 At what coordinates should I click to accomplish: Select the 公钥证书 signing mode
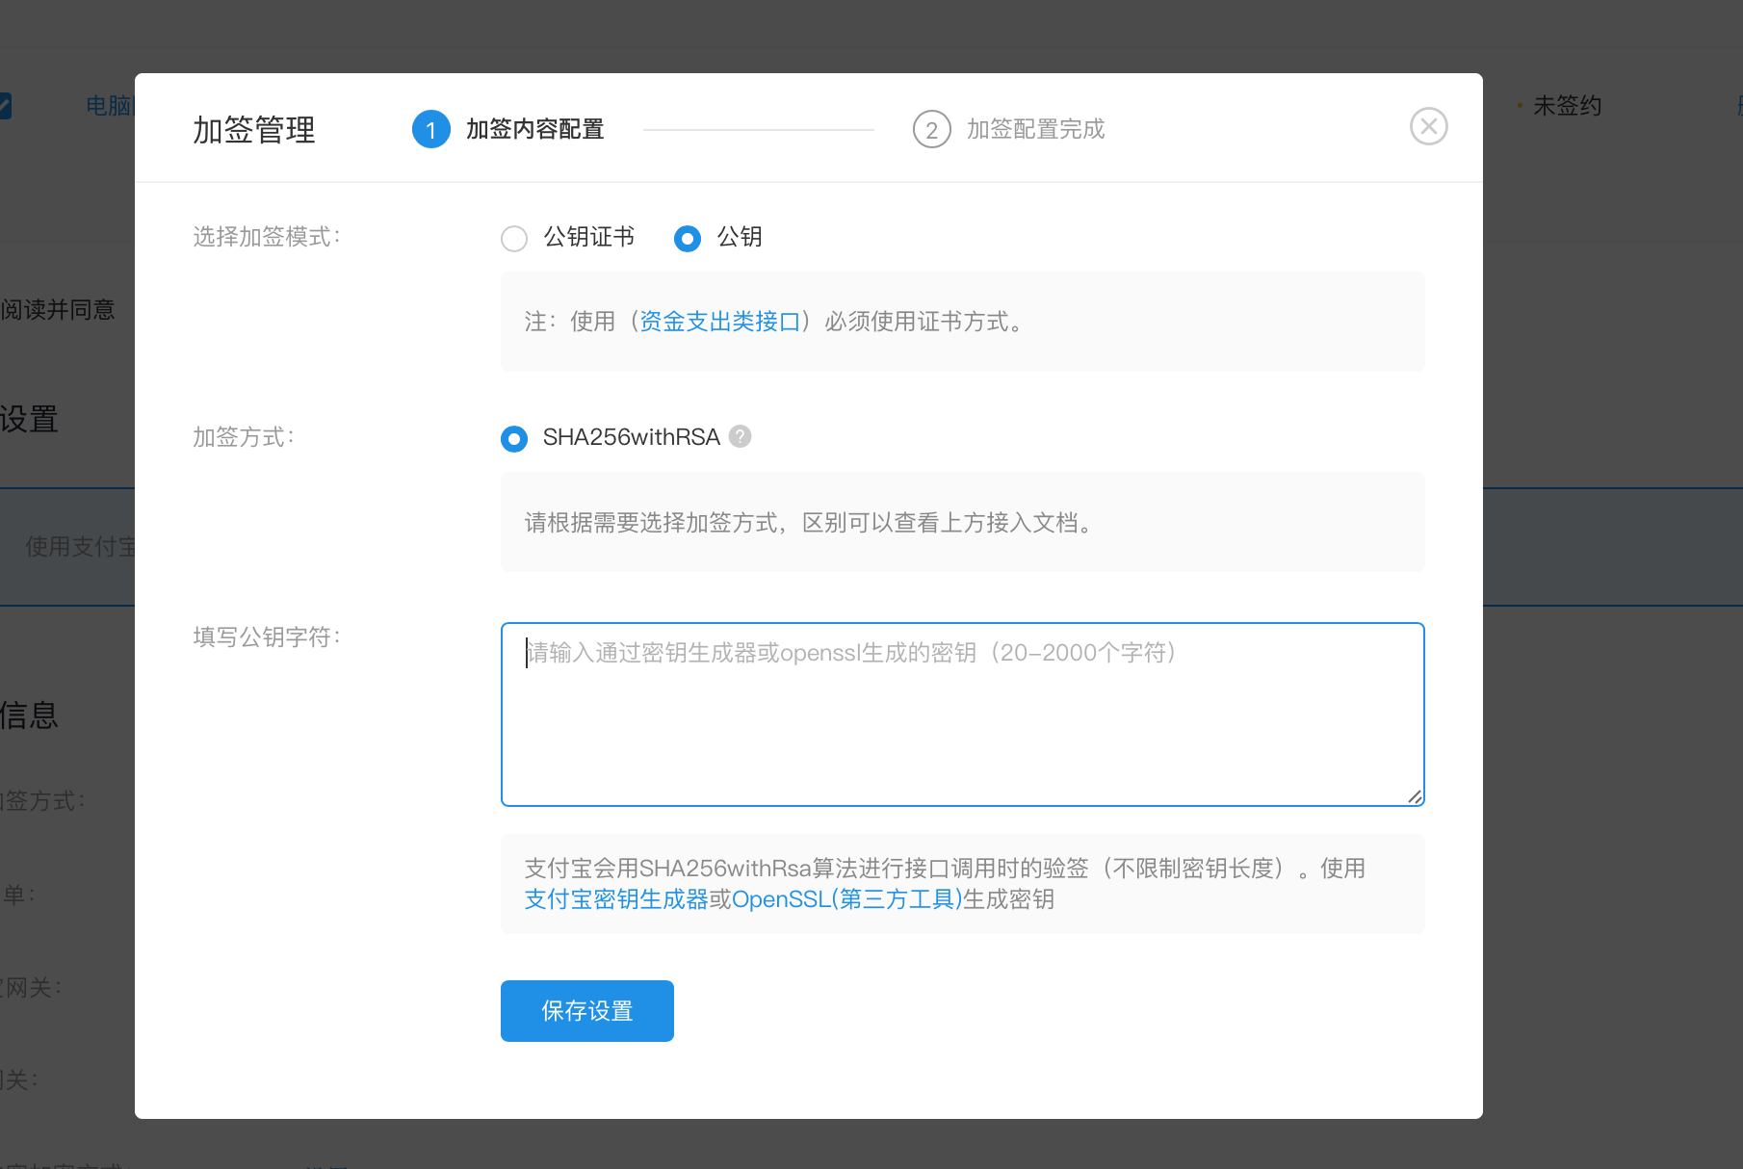pyautogui.click(x=514, y=238)
